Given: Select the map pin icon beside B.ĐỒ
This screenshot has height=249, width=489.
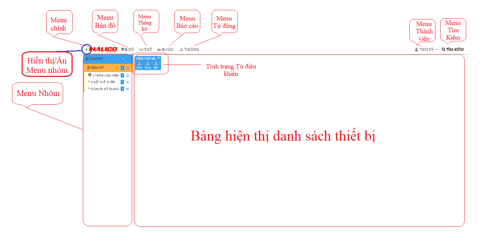Looking at the screenshot, I should [123, 49].
